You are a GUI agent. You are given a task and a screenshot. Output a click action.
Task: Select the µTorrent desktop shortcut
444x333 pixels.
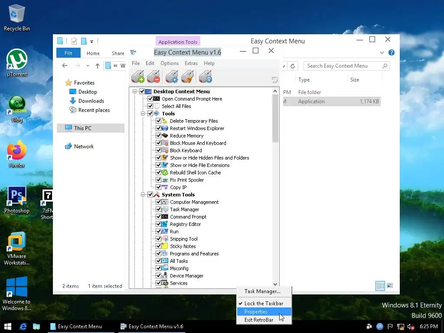click(17, 63)
